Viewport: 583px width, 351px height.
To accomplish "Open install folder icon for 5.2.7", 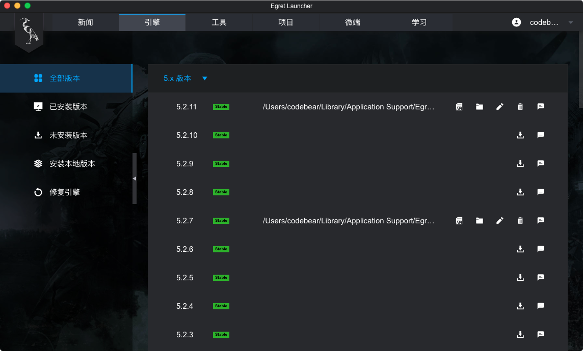I will click(x=480, y=221).
